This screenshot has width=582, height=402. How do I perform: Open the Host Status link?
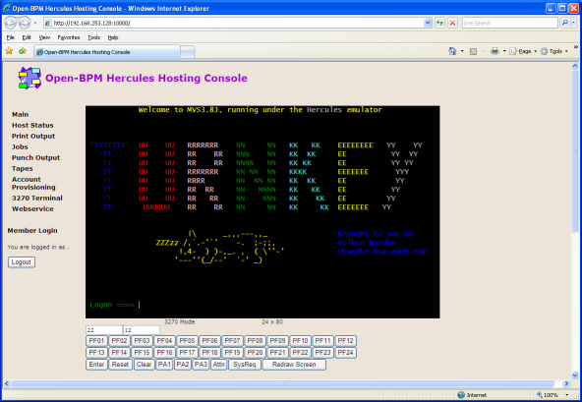coord(32,125)
